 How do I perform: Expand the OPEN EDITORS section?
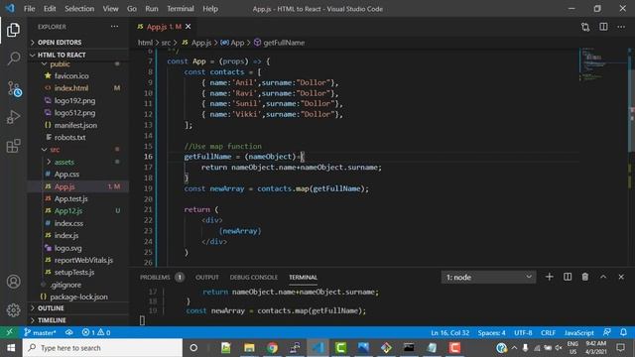pyautogui.click(x=78, y=42)
